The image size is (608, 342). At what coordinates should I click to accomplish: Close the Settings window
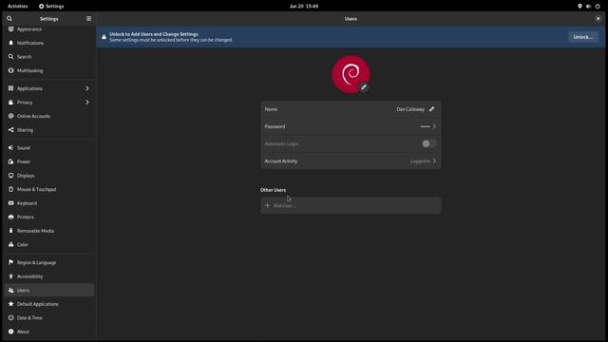[x=598, y=19]
